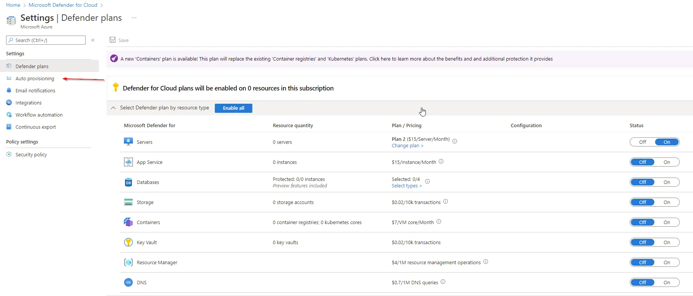Image resolution: width=693 pixels, height=296 pixels.
Task: Click the Settings page header icon
Action: 11,20
